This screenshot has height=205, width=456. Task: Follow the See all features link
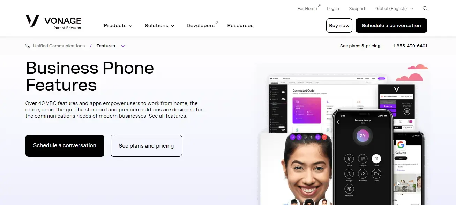(167, 116)
